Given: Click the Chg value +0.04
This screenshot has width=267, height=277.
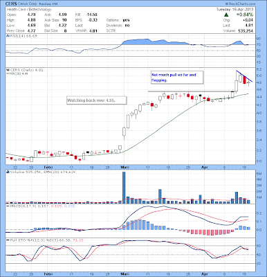Looking at the screenshot, I should (x=249, y=20).
